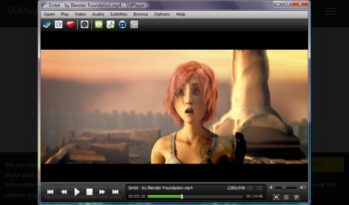Open URL using the globe icon
Image resolution: width=349 pixels, height=205 pixels.
[x=59, y=24]
